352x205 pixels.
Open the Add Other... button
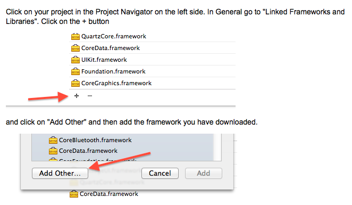60,173
